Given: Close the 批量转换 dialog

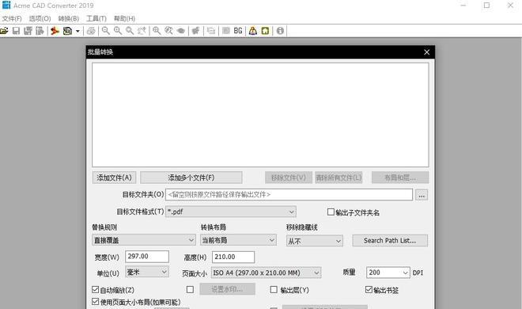Looking at the screenshot, I should point(427,52).
